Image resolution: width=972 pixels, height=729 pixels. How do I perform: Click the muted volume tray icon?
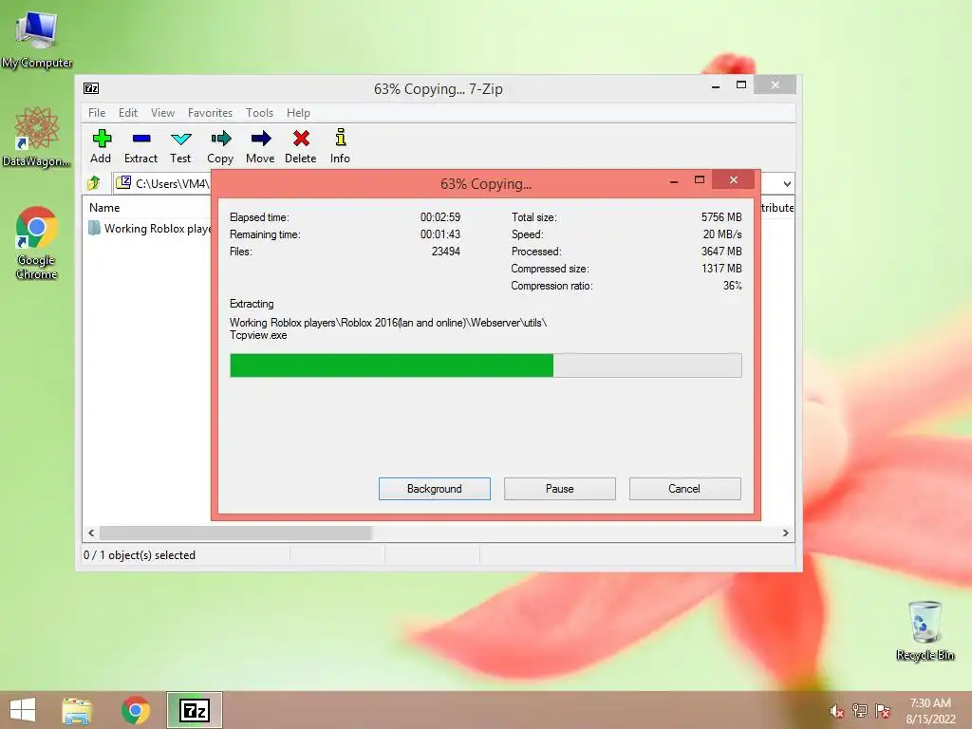point(836,711)
